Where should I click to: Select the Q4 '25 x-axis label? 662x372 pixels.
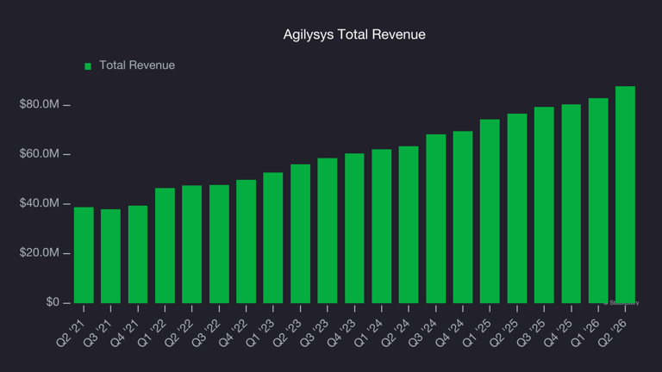pos(558,333)
